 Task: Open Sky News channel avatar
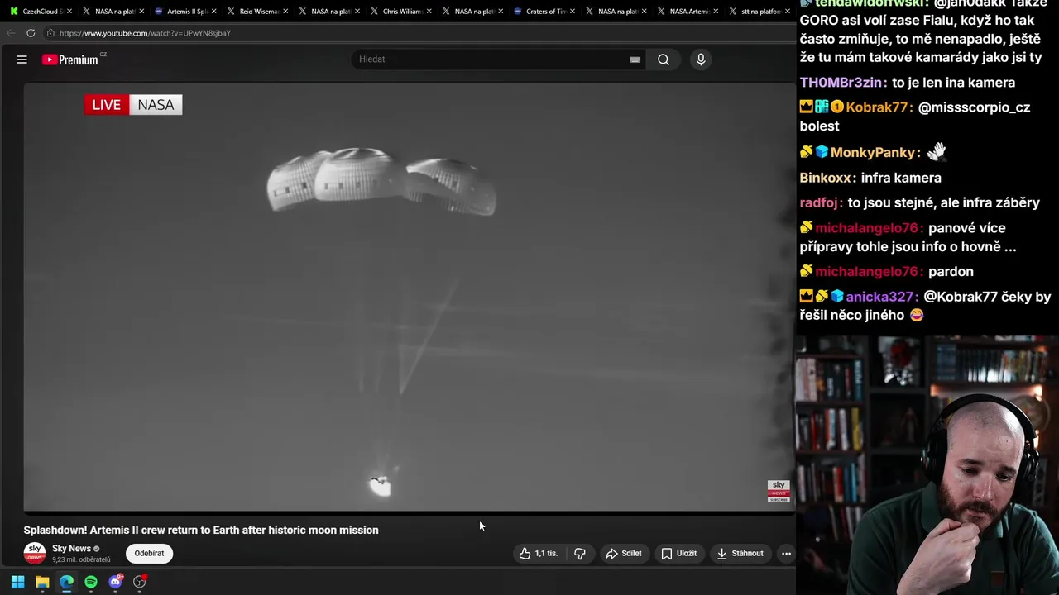pos(35,553)
